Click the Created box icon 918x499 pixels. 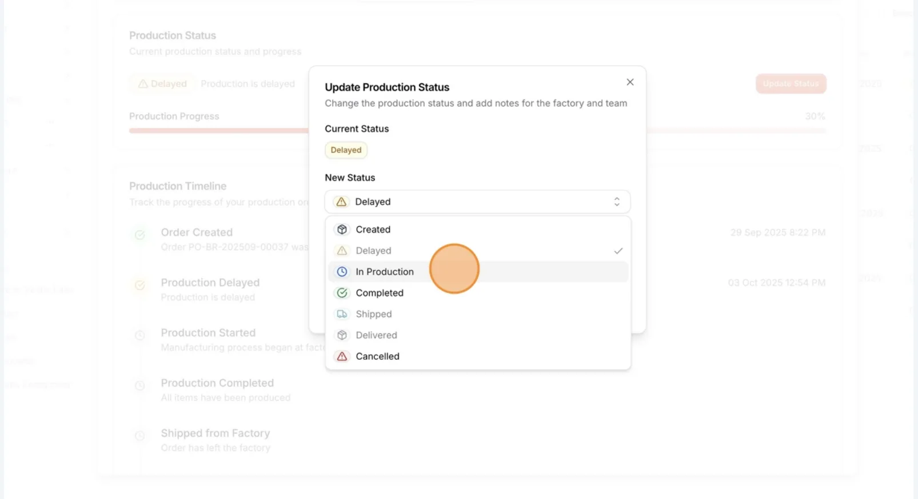(x=342, y=230)
